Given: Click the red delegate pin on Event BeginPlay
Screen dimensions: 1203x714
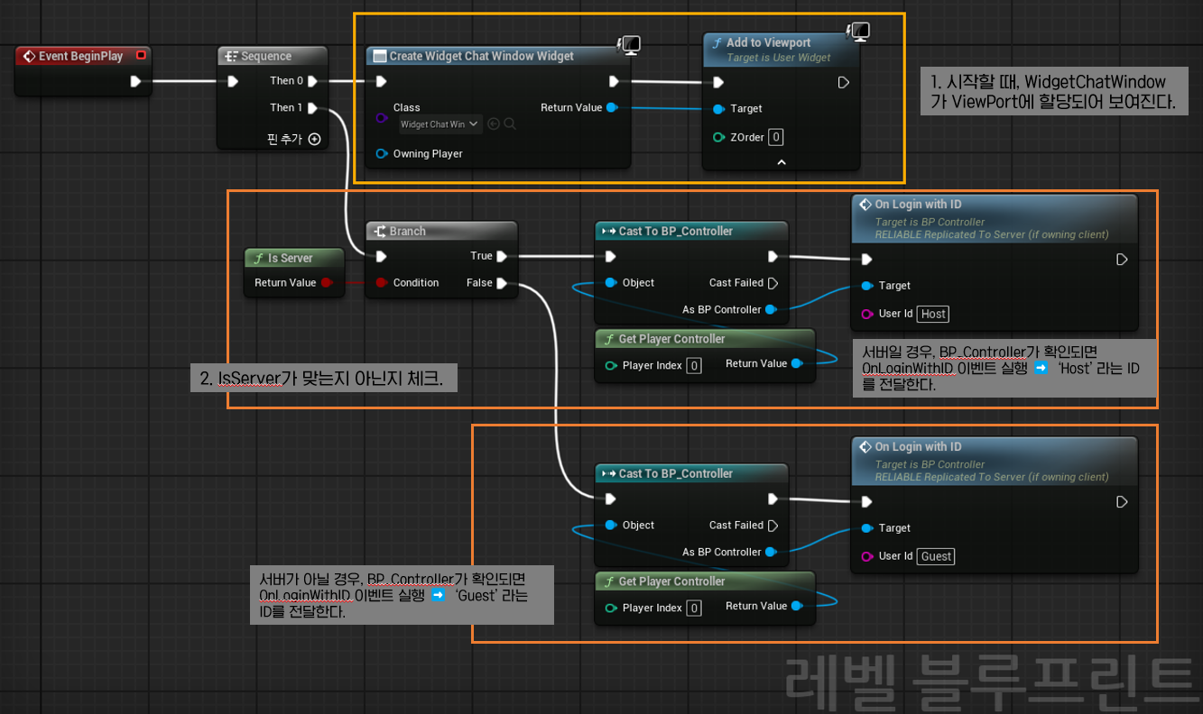Looking at the screenshot, I should pos(140,56).
